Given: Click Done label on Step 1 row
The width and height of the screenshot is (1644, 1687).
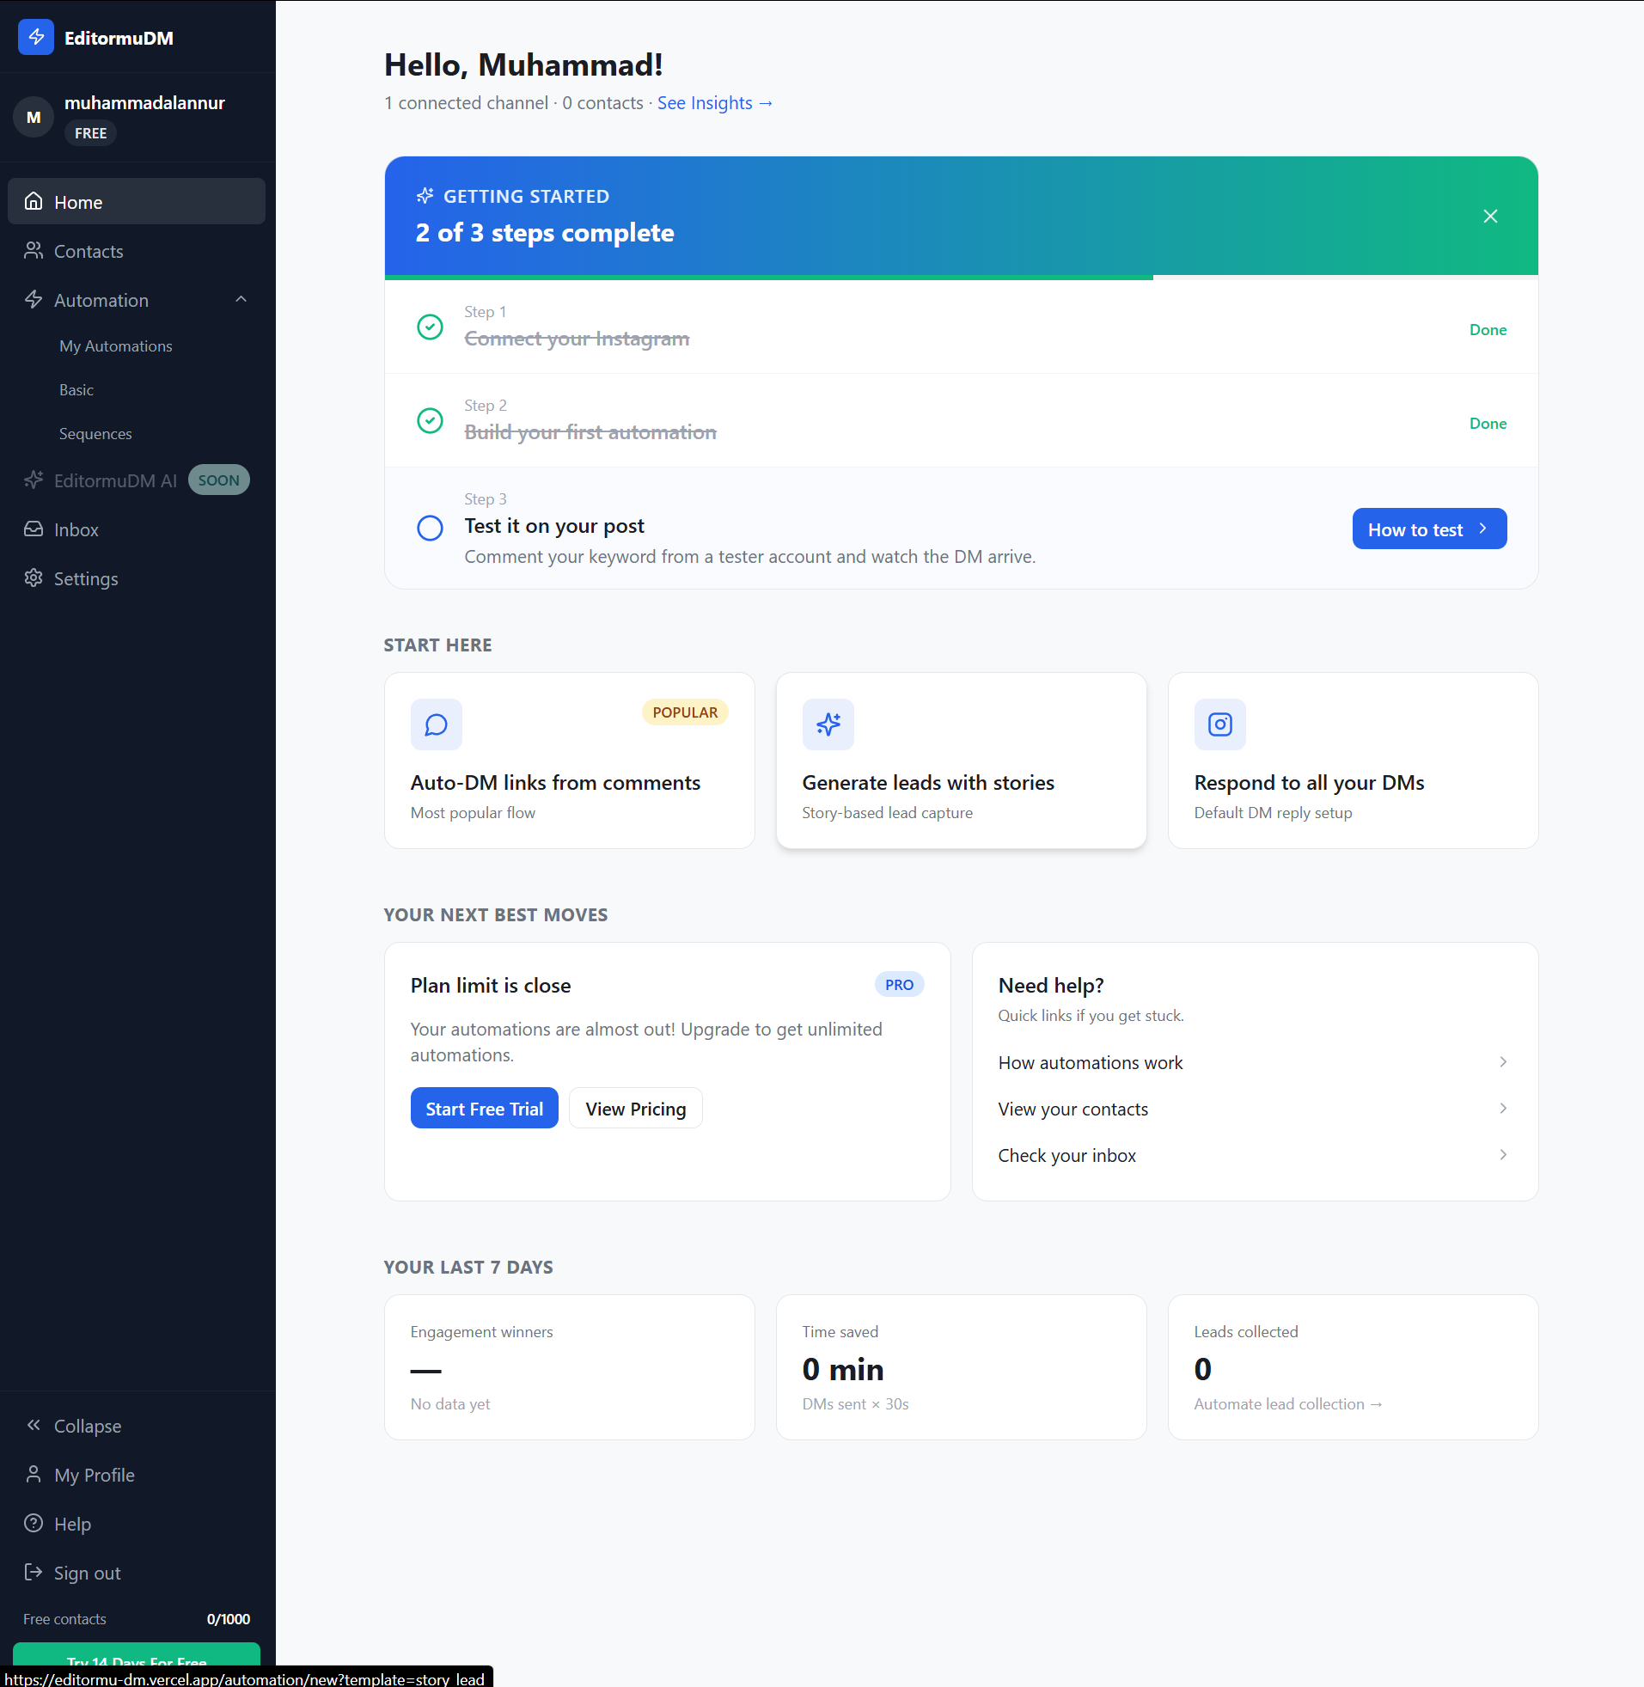Looking at the screenshot, I should click(1488, 330).
